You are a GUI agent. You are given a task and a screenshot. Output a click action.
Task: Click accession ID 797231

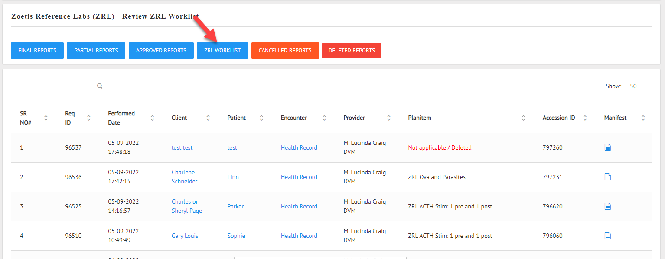coord(553,177)
